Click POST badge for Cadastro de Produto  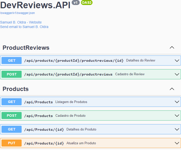point(12,115)
